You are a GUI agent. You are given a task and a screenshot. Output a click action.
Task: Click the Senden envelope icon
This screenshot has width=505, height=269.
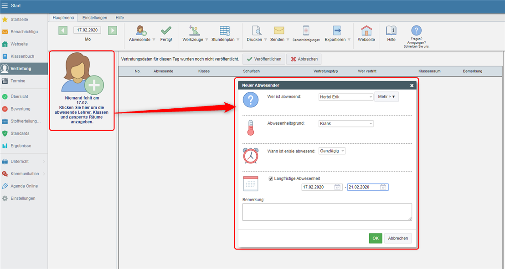click(279, 31)
